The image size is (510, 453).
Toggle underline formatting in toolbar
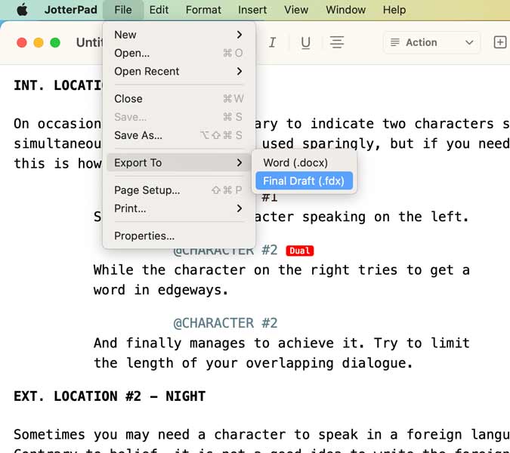(x=305, y=42)
